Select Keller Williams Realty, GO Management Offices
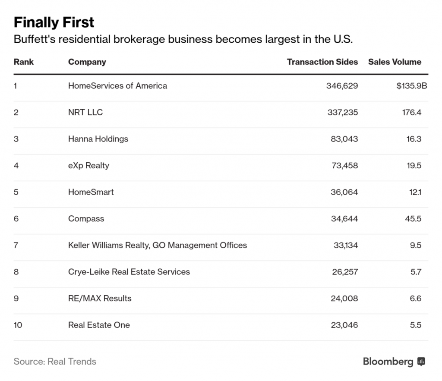 (x=158, y=245)
